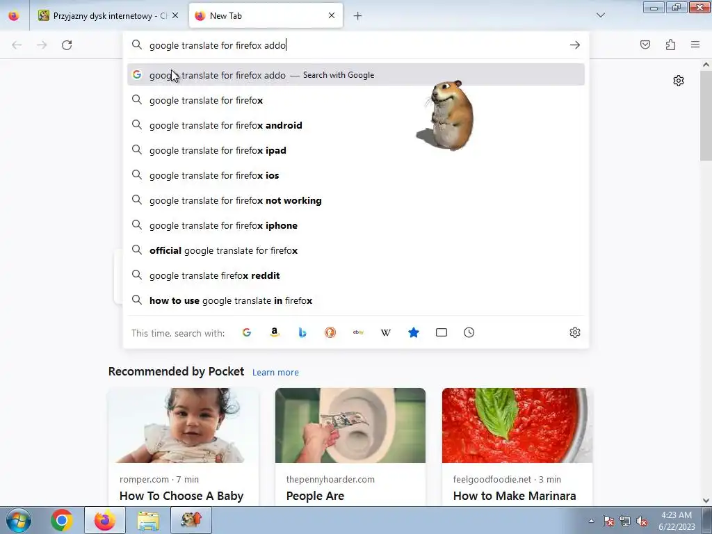Open 'People Are' article headline
The height and width of the screenshot is (534, 712).
(x=315, y=496)
